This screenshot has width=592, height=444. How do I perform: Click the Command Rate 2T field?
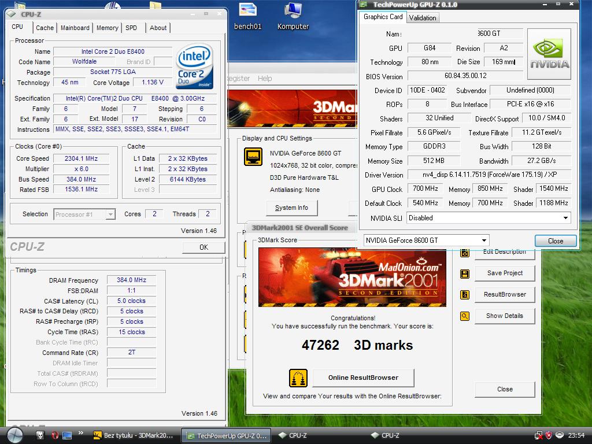131,352
